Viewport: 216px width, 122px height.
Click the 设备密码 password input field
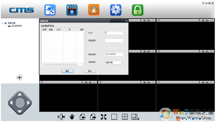[x=114, y=41]
